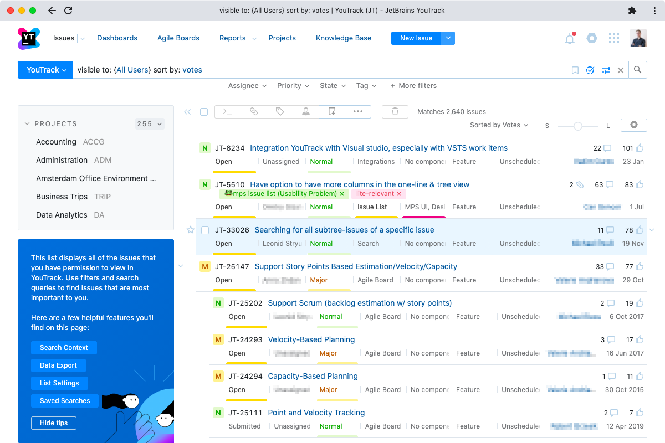Open issue list settings gear button
The image size is (665, 443).
[x=634, y=125]
